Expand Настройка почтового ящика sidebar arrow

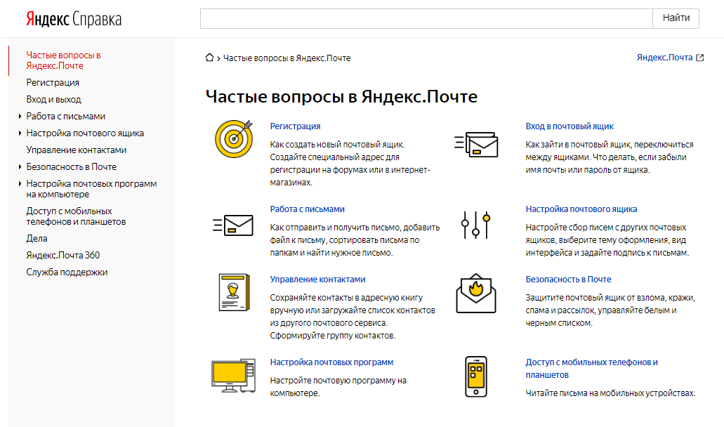[20, 133]
